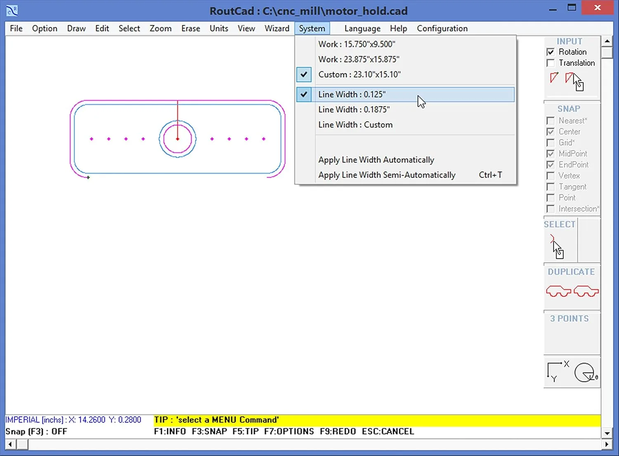Screen dimensions: 619x456
Task: Click Apply Line Width Automatically
Action: 376,160
